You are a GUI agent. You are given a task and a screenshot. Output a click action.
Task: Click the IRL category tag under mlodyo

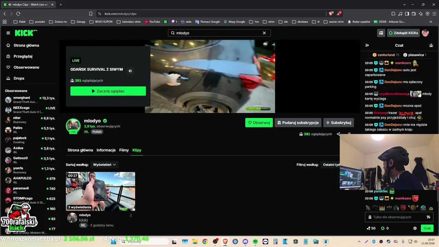point(86,132)
